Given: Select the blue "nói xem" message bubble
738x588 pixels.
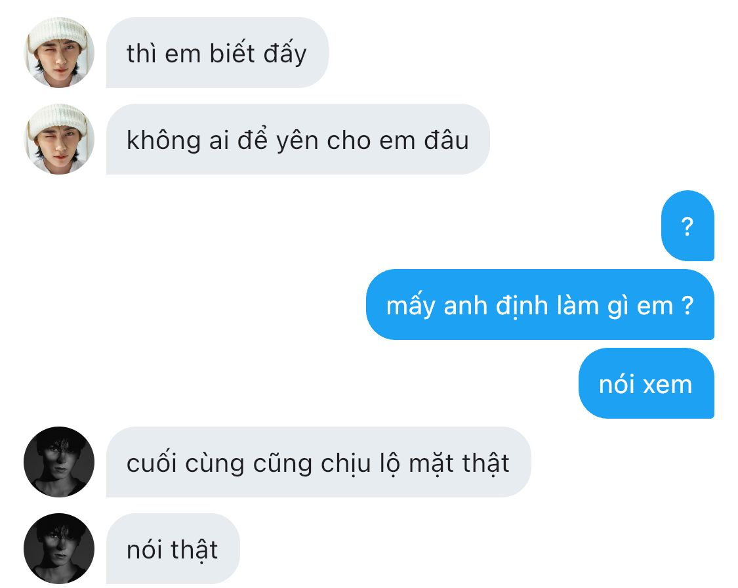Looking at the screenshot, I should click(x=646, y=383).
